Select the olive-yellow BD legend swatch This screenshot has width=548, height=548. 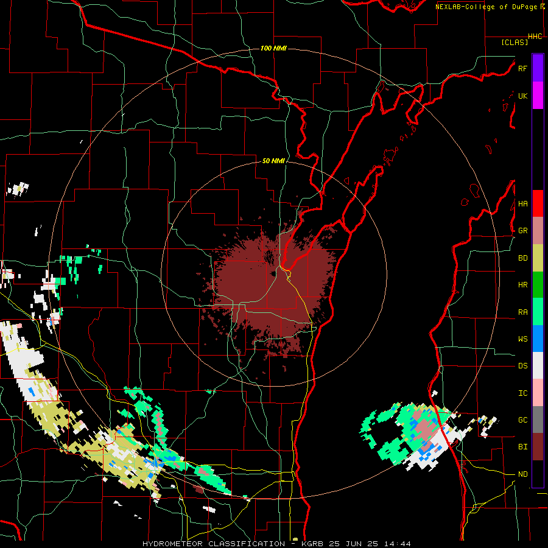pos(538,258)
